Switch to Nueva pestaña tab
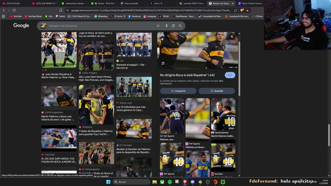 coord(133,3)
